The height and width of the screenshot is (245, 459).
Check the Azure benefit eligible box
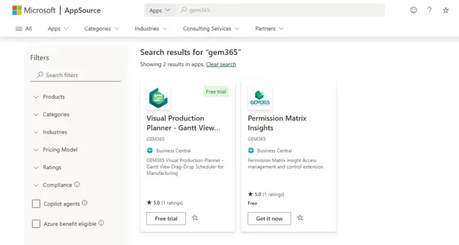pos(36,224)
